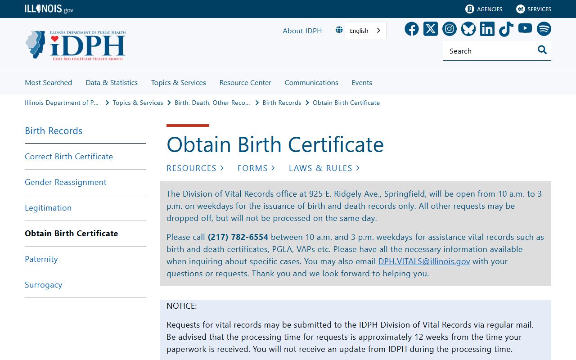
Task: Click the Search input field
Action: 488,51
